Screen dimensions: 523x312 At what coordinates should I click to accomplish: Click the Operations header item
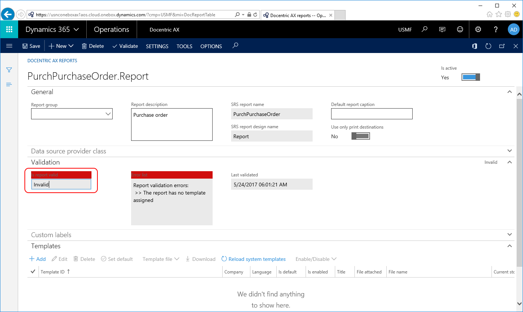tap(111, 29)
